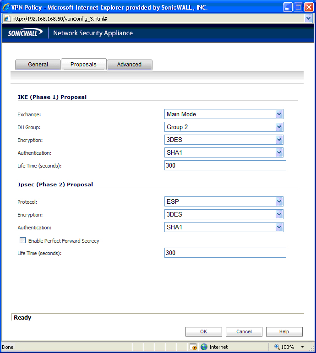Enable Perfect Forward Secrecy checkbox

coord(23,240)
